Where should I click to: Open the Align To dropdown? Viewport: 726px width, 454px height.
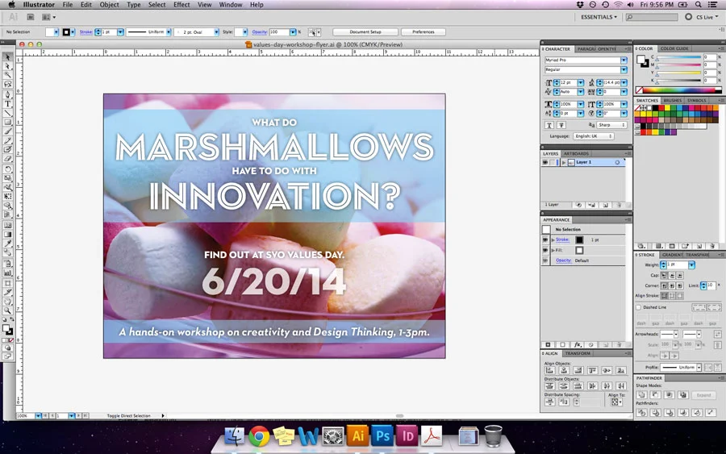point(616,402)
